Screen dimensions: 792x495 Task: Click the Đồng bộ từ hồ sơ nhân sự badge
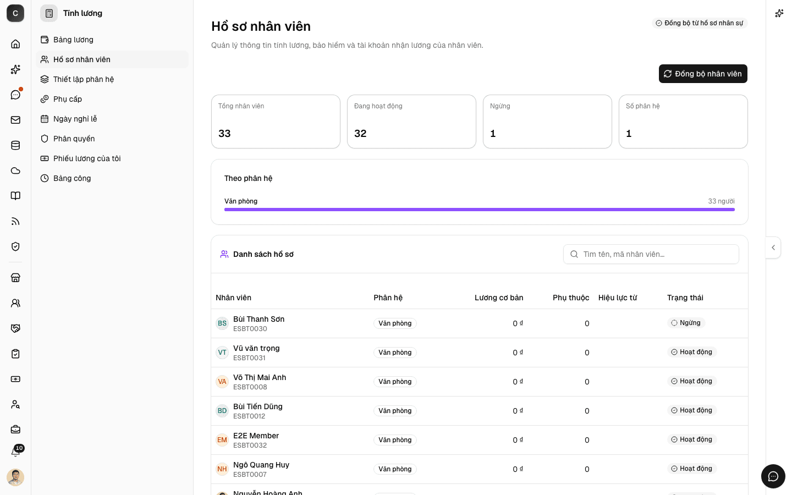pyautogui.click(x=700, y=23)
